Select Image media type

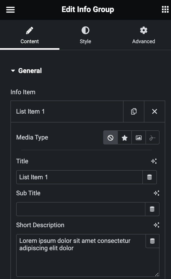[139, 138]
